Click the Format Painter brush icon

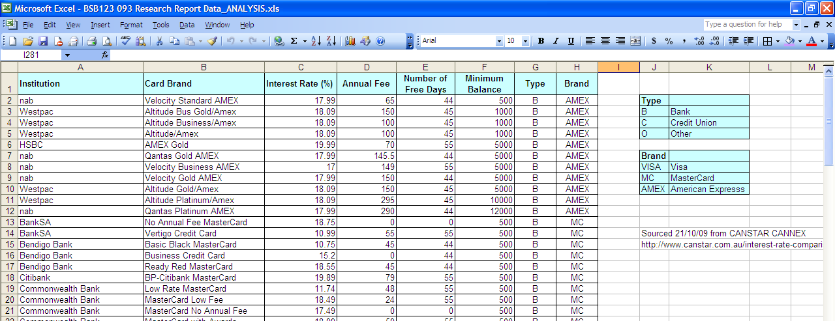coord(212,41)
